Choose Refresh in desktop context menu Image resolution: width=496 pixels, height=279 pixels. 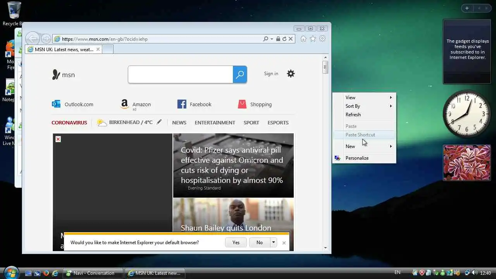(x=364, y=115)
